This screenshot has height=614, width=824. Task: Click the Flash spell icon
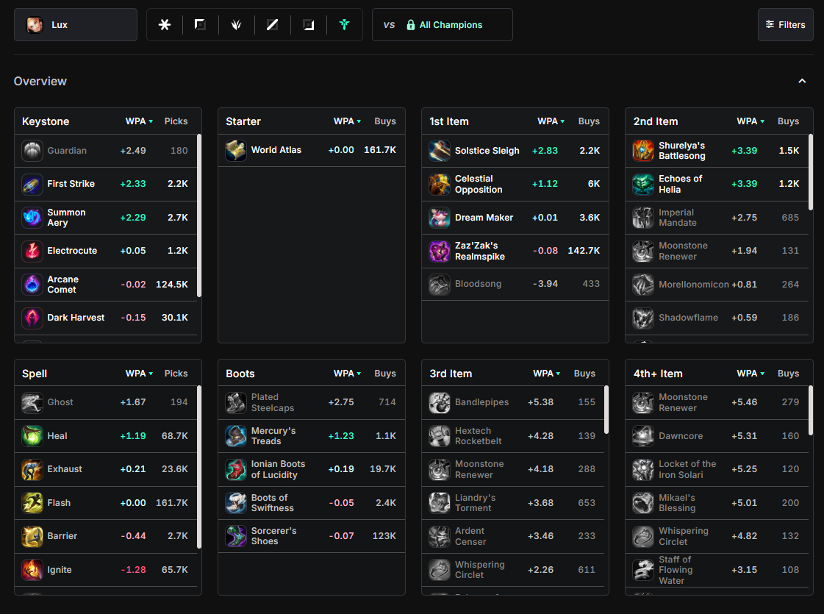pos(32,502)
